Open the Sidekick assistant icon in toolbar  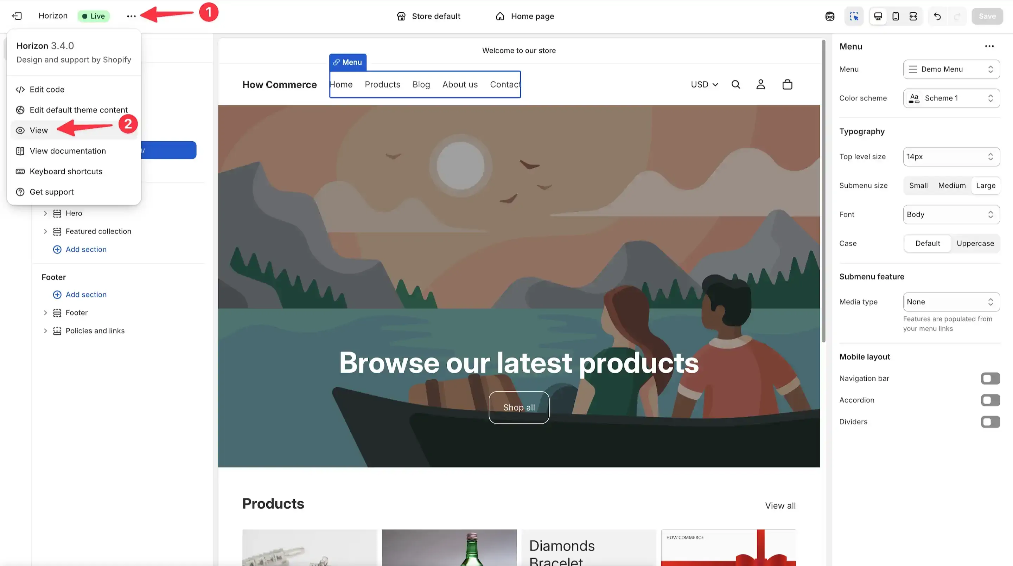(830, 16)
